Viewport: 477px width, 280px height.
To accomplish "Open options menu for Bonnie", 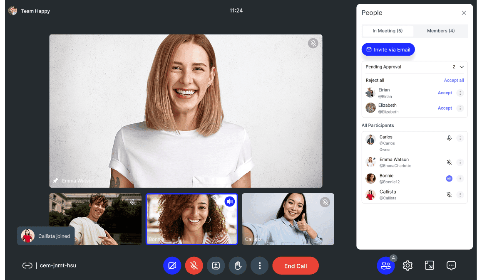I will tap(460, 179).
